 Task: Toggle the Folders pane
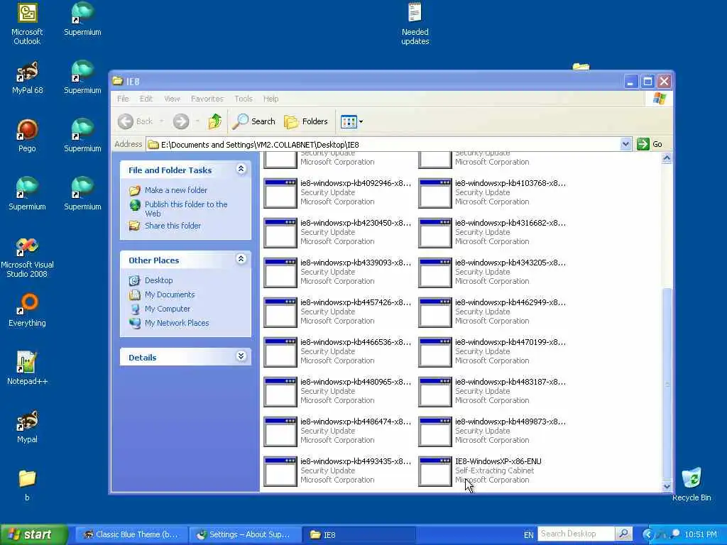pos(306,121)
